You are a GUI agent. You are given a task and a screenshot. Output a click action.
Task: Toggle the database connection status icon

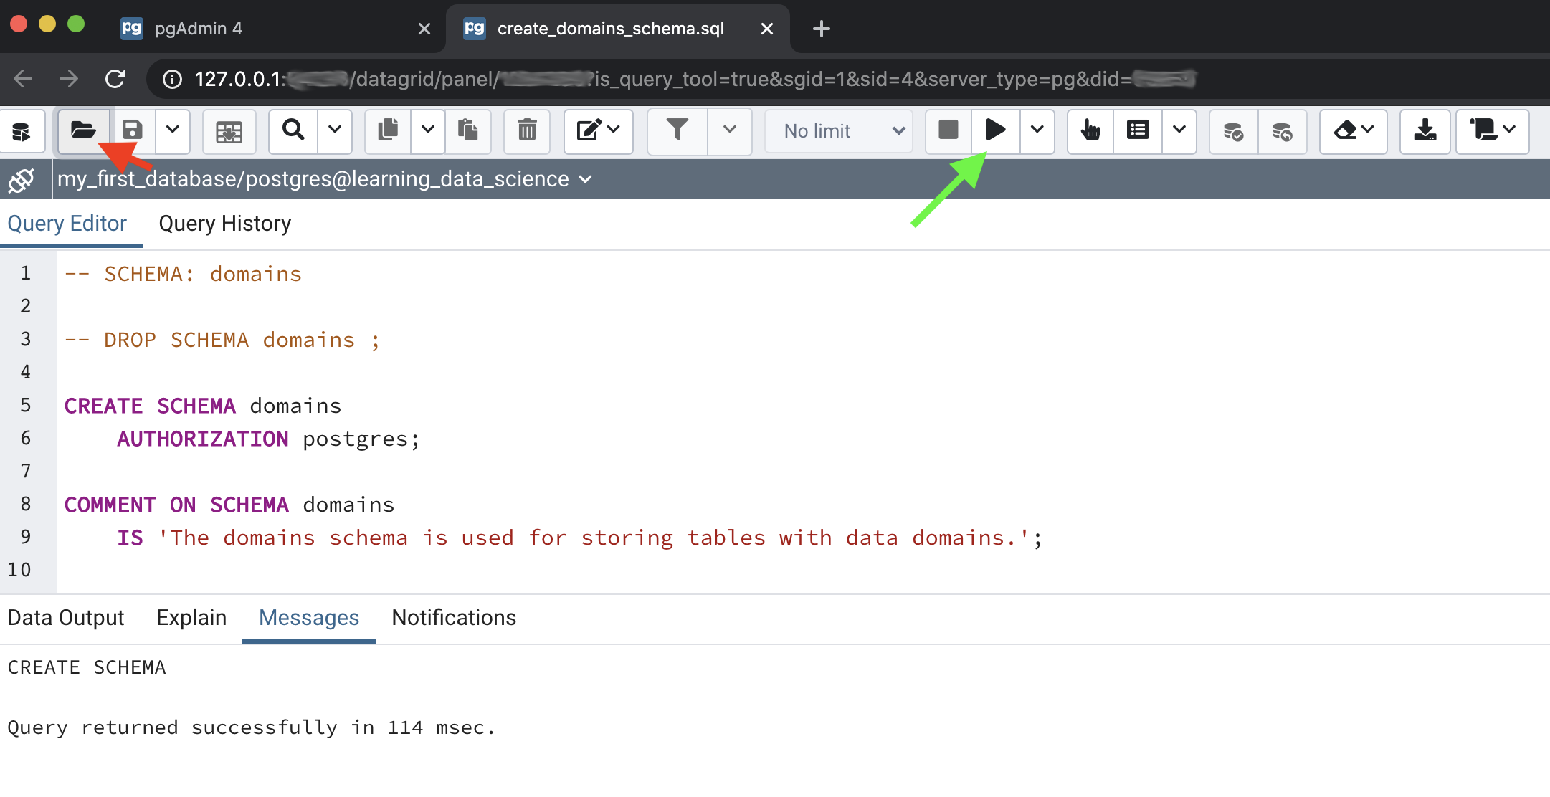22,180
